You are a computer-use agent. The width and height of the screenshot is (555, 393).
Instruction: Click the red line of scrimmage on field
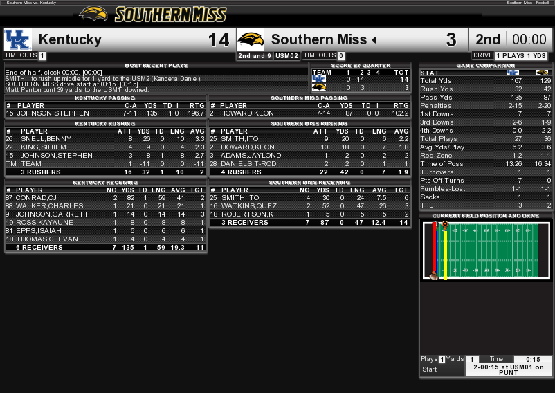435,249
